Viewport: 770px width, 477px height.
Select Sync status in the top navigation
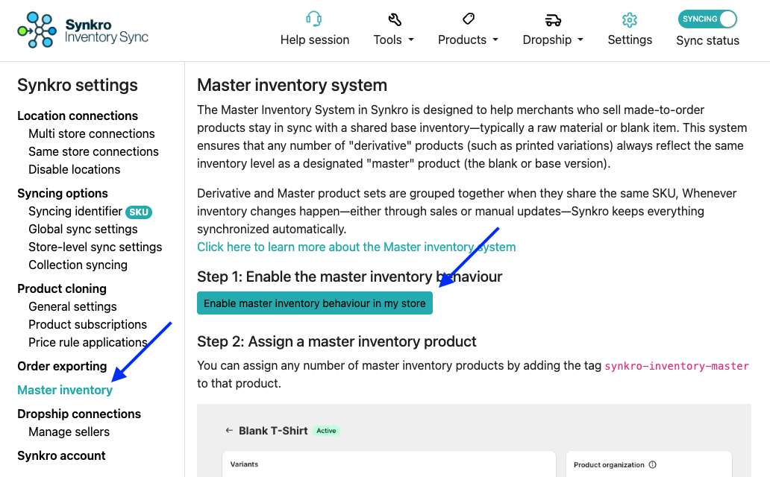click(707, 41)
